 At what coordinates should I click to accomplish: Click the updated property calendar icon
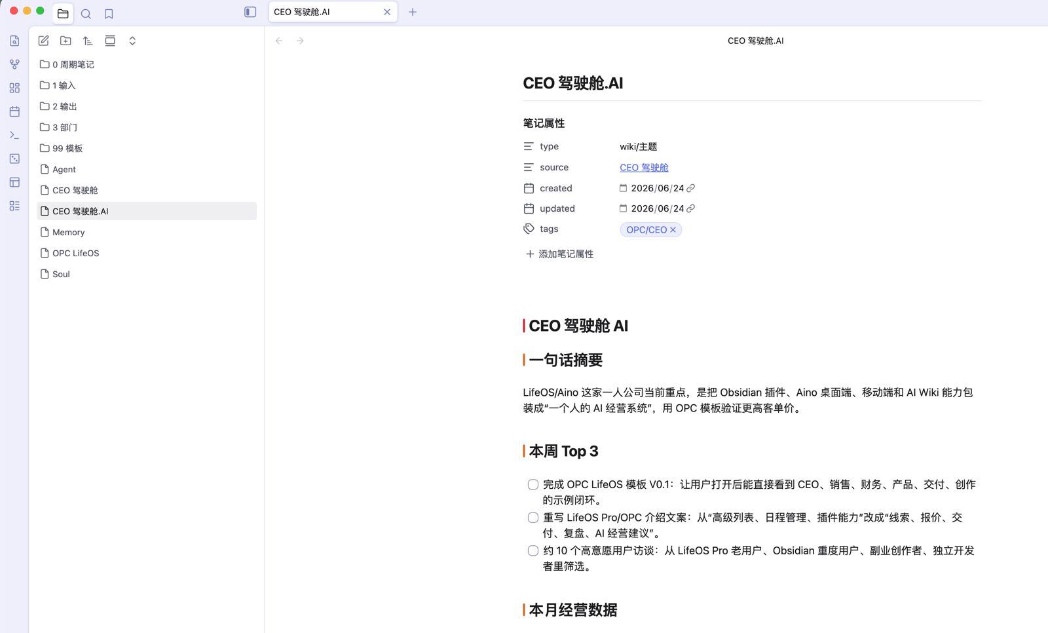[529, 208]
